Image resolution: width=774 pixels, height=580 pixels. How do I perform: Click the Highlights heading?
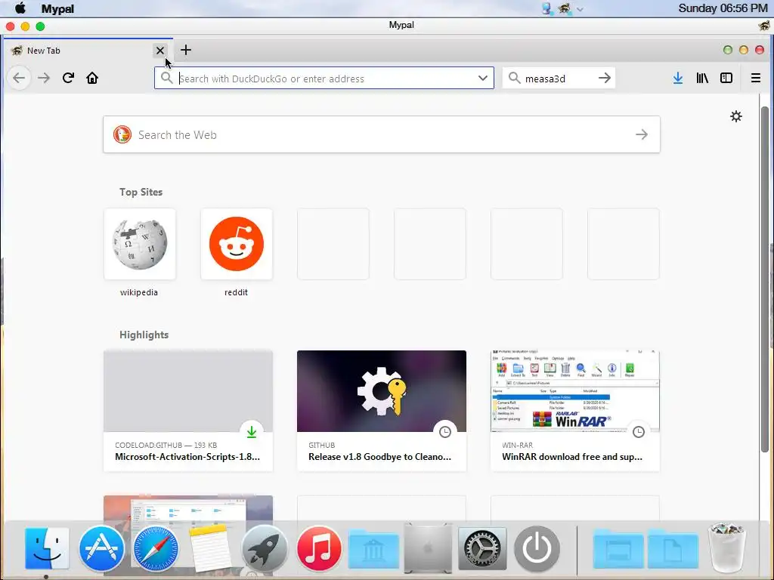click(x=144, y=335)
